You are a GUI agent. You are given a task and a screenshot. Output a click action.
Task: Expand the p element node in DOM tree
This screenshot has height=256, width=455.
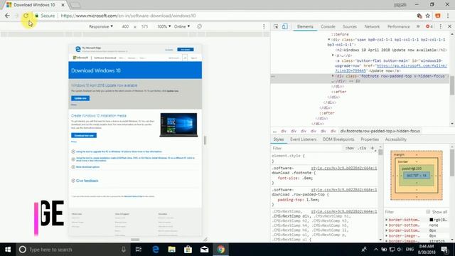point(333,55)
